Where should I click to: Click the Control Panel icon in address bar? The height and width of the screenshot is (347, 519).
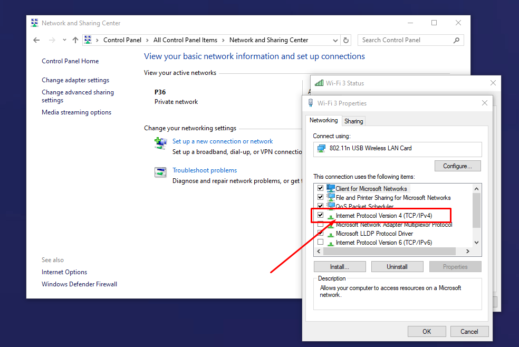tap(88, 40)
